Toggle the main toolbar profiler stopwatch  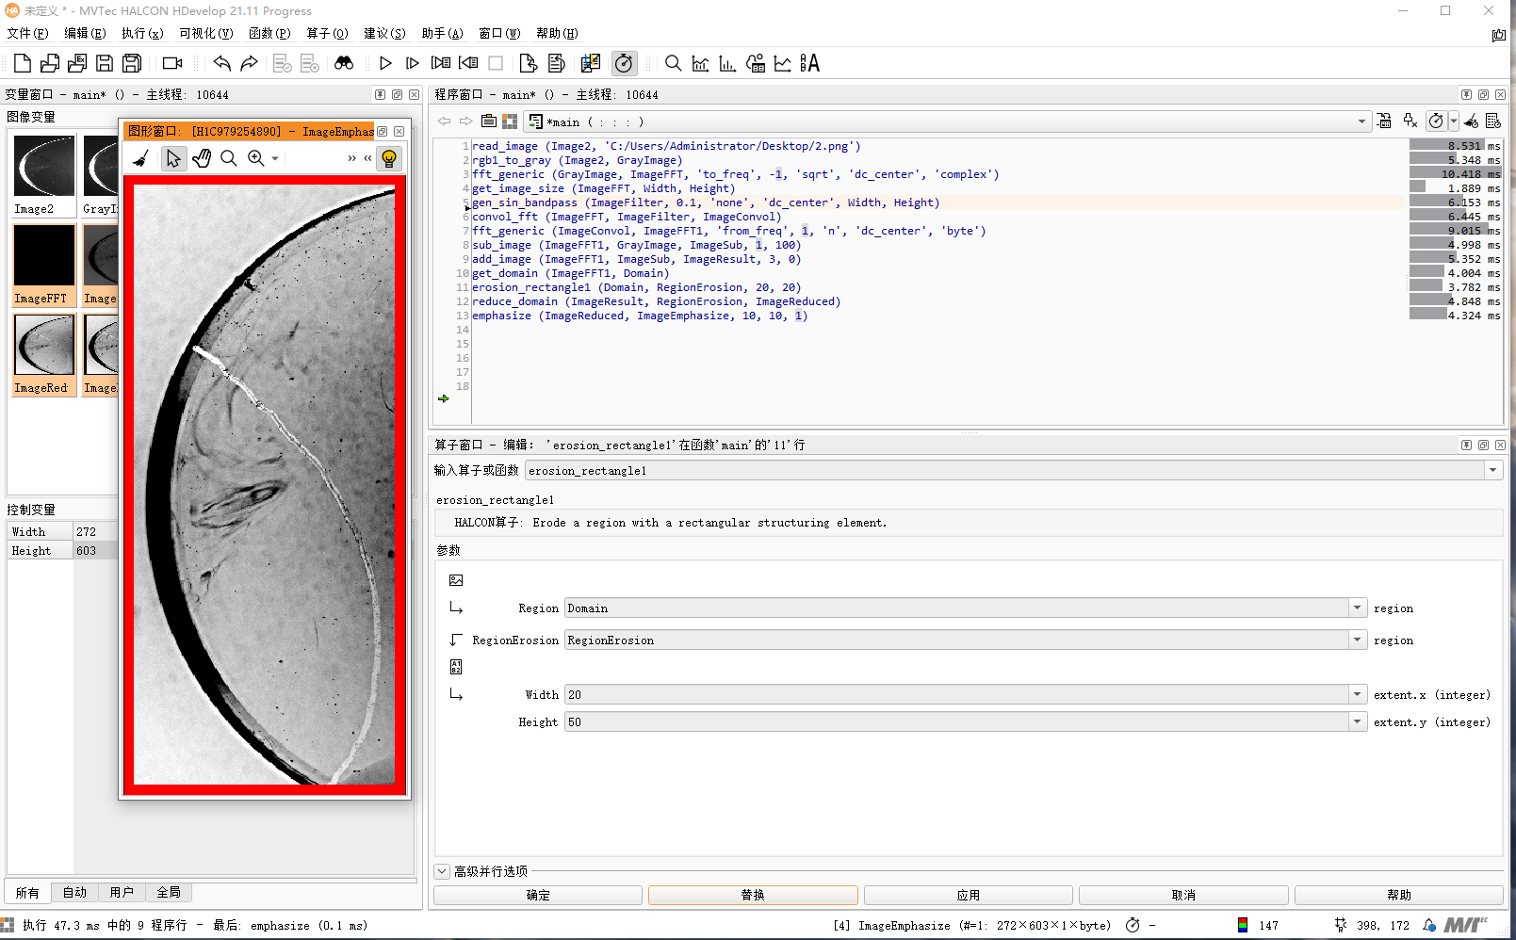coord(624,63)
